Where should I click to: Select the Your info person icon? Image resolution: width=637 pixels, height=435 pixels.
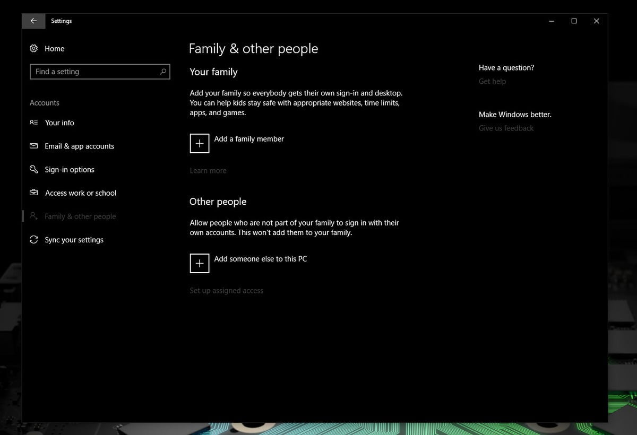(33, 123)
